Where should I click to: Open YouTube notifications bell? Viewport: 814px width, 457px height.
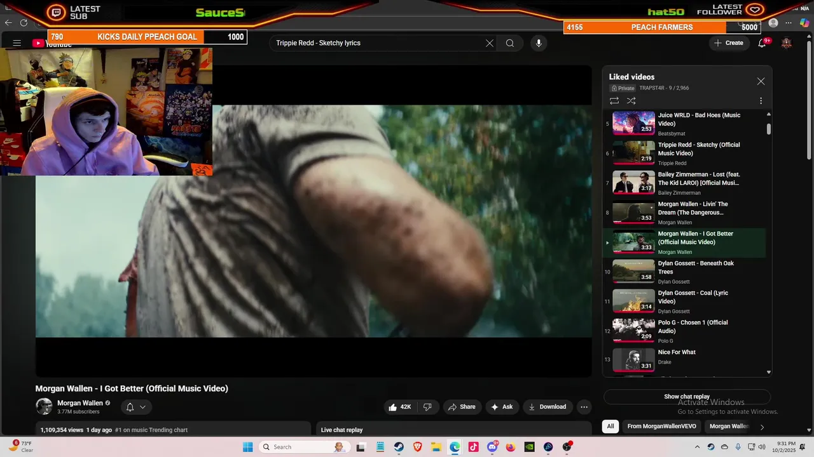coord(762,43)
